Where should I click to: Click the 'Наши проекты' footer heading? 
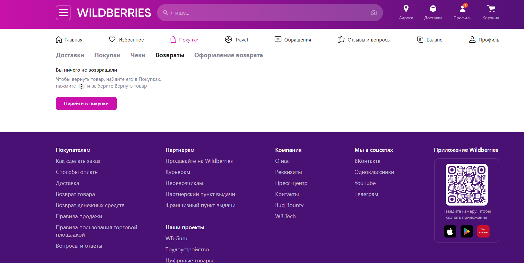coord(185,227)
